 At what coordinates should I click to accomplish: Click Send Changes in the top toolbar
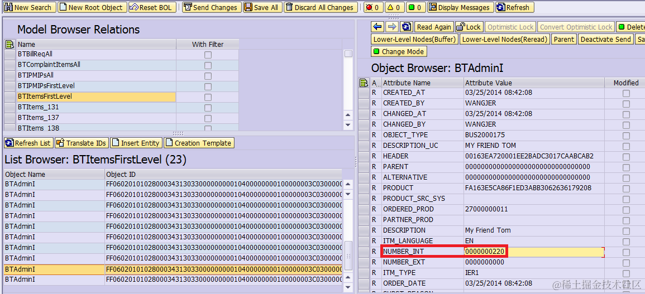click(x=212, y=7)
